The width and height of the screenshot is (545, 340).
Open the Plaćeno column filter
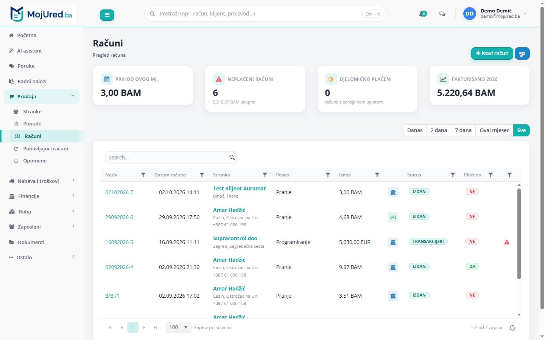coord(490,175)
